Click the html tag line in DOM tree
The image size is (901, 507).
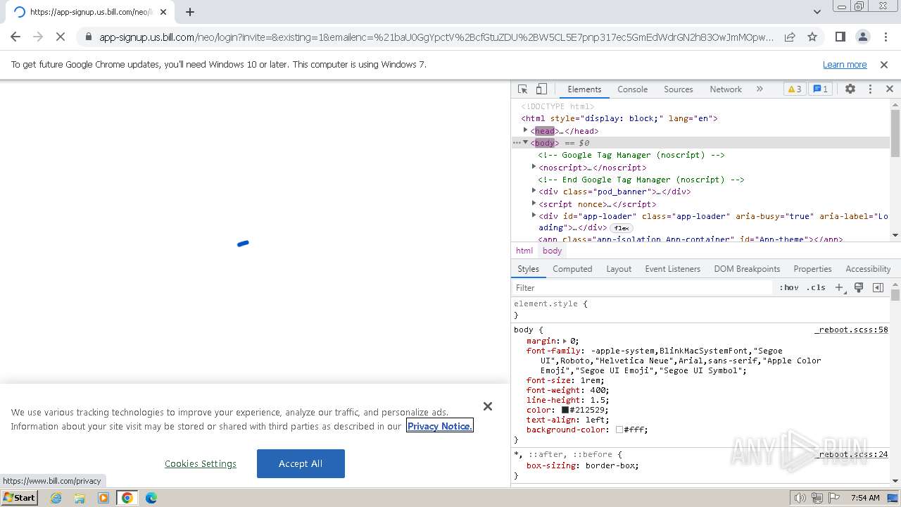619,118
